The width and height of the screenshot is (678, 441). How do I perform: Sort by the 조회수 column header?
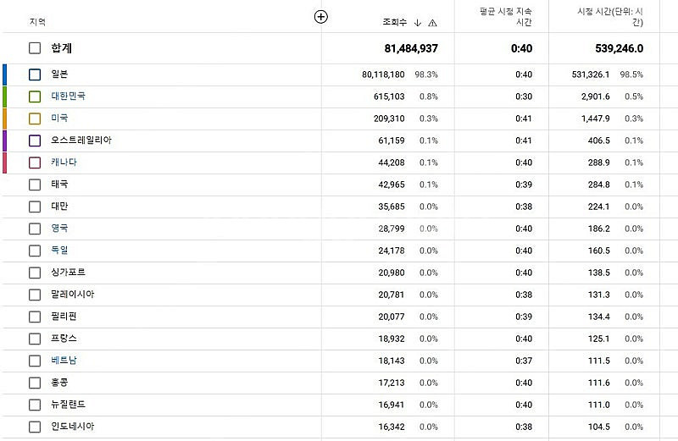click(x=394, y=23)
